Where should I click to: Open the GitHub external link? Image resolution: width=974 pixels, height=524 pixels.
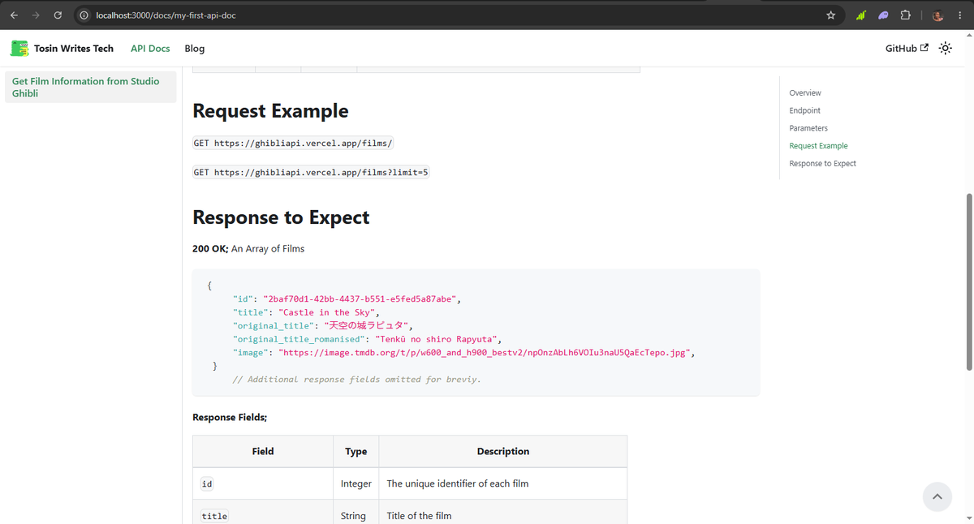[907, 49]
